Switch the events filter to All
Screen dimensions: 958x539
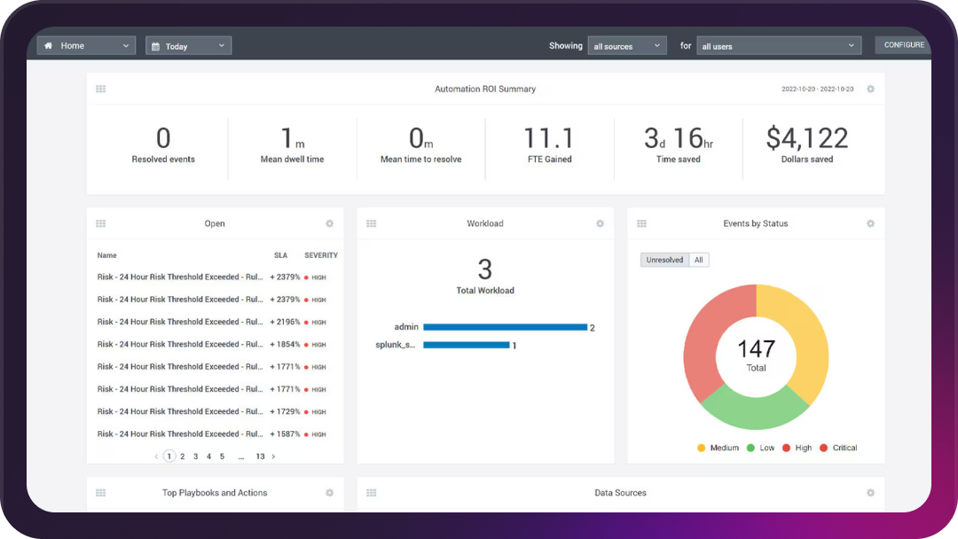coord(699,260)
